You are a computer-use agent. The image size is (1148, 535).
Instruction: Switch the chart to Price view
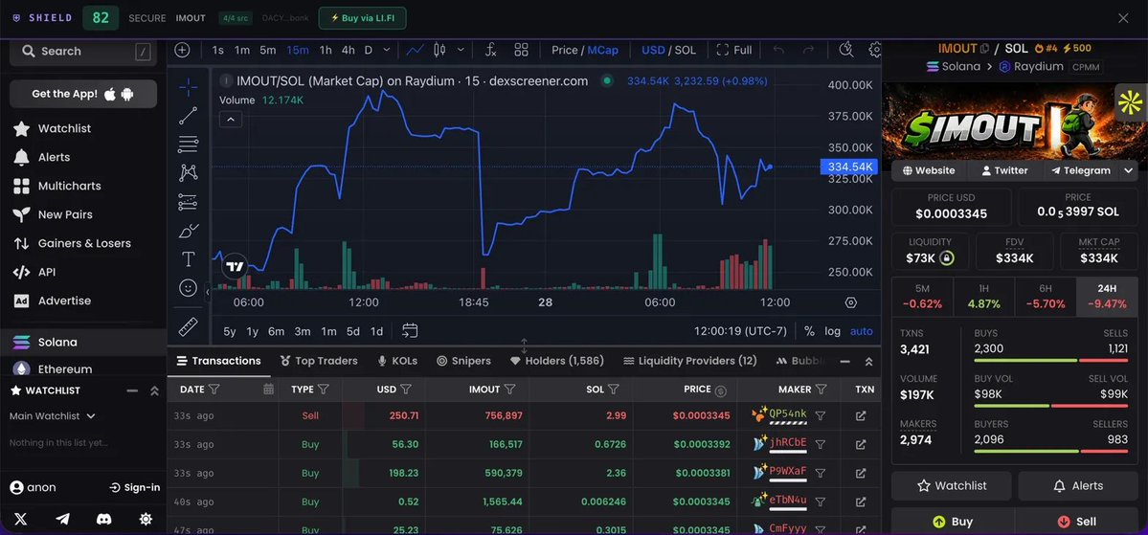click(x=565, y=50)
